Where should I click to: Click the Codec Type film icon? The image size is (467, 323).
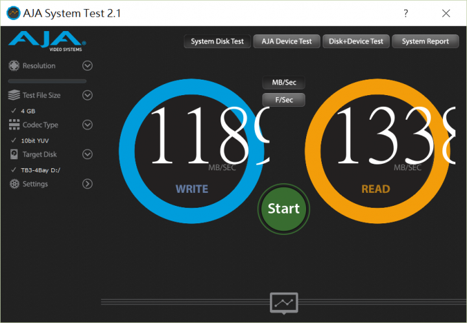click(x=14, y=125)
